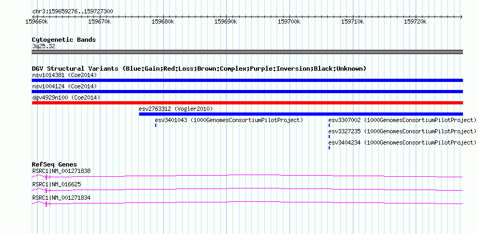Select the blue gain bar under nsv1014381
Image resolution: width=478 pixels, height=234 pixels.
pyautogui.click(x=247, y=80)
